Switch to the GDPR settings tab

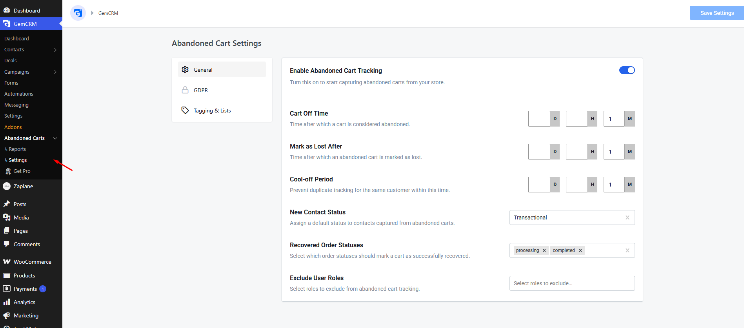coord(222,90)
